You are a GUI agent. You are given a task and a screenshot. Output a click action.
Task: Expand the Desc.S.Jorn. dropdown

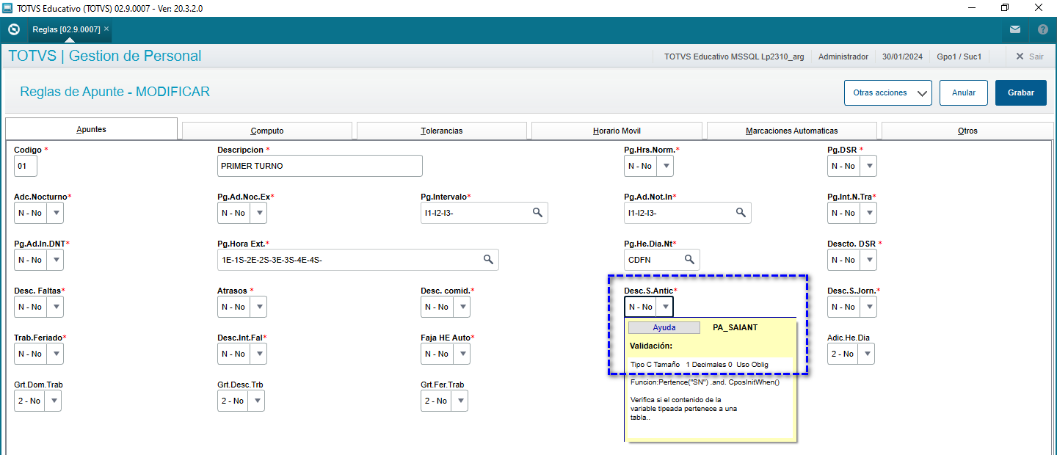[868, 307]
